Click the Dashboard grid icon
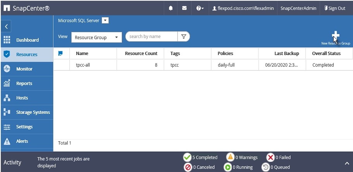 pos(7,40)
